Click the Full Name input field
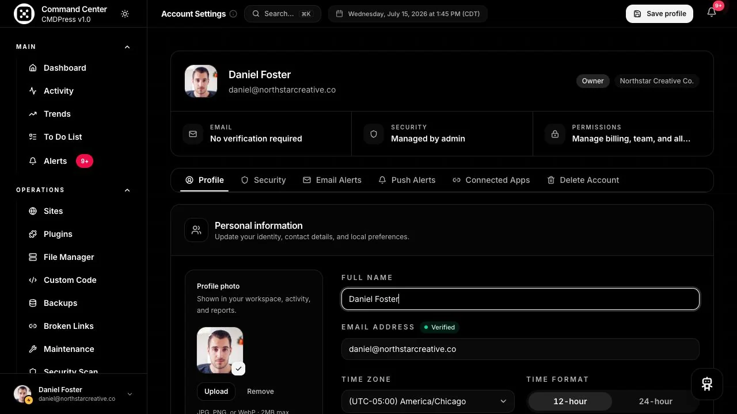 pos(521,299)
